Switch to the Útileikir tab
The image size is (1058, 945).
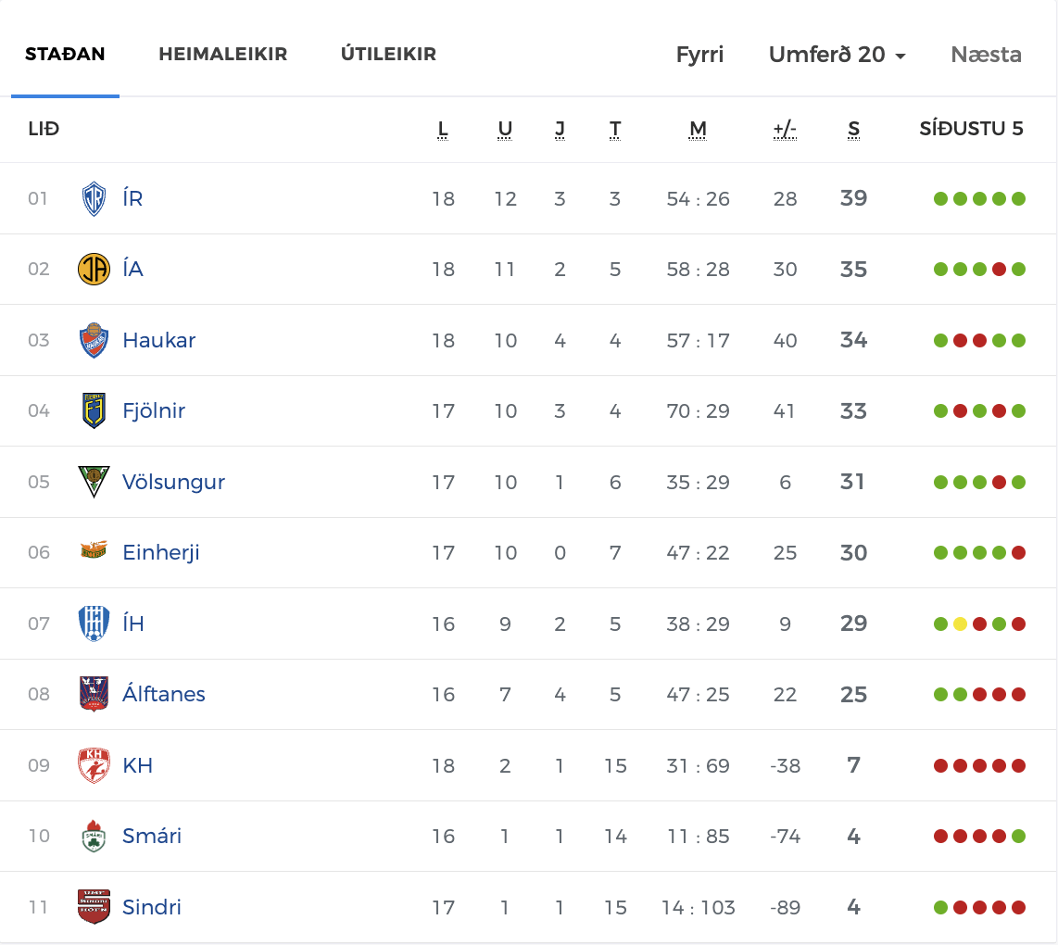click(x=389, y=54)
